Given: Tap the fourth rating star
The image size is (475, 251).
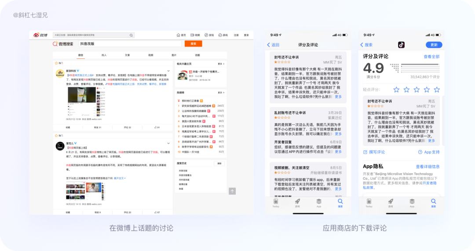Looking at the screenshot, I should pos(427,90).
